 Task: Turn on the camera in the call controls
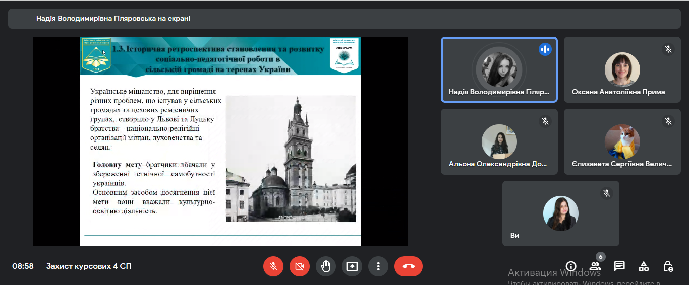[300, 266]
